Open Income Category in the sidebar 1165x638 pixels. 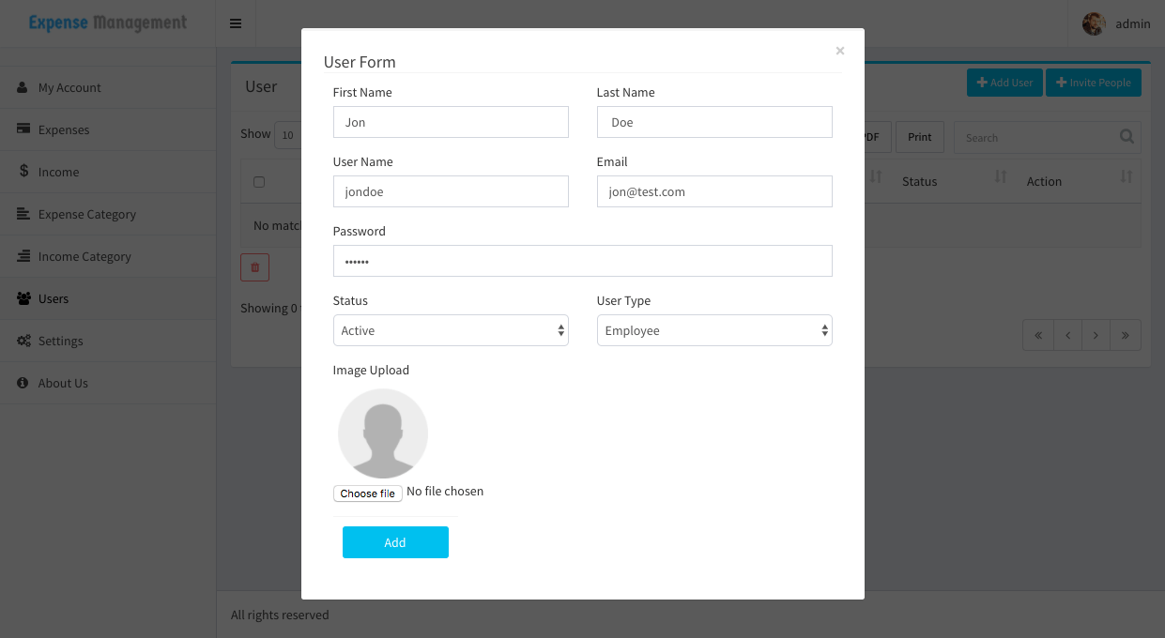click(108, 256)
